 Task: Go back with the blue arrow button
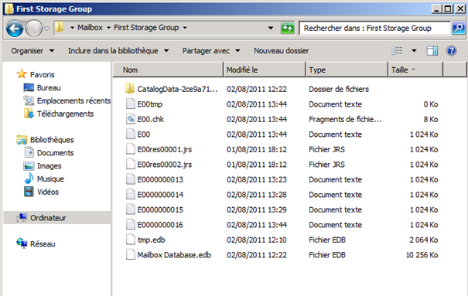point(15,29)
